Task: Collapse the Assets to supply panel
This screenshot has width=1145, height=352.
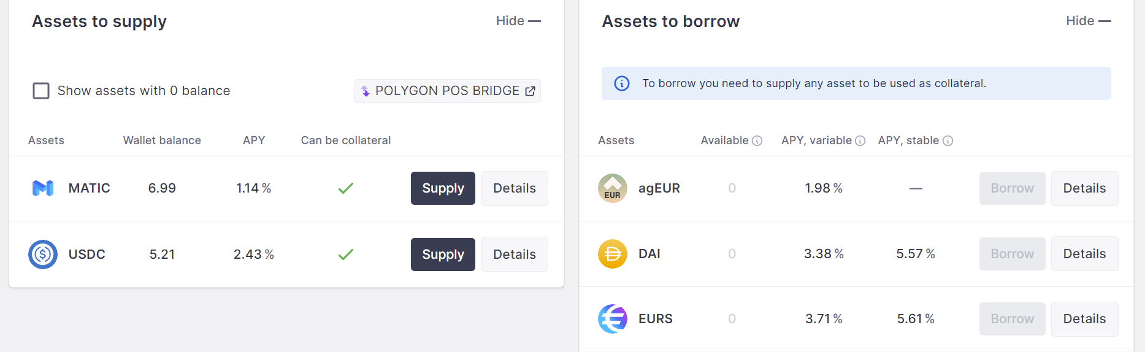Action: (518, 21)
